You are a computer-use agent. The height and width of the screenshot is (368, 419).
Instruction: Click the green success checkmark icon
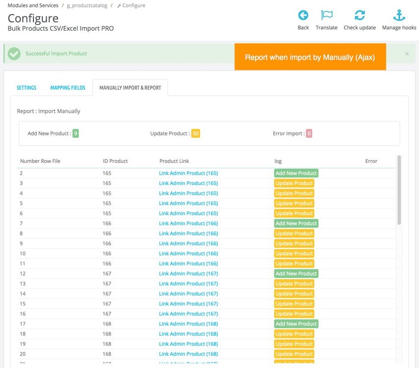(x=14, y=53)
